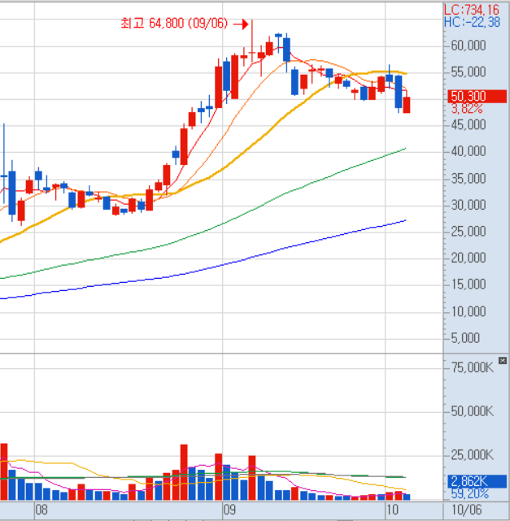510x521 pixels.
Task: Click the 09 month label on time axis
Action: pos(229,510)
